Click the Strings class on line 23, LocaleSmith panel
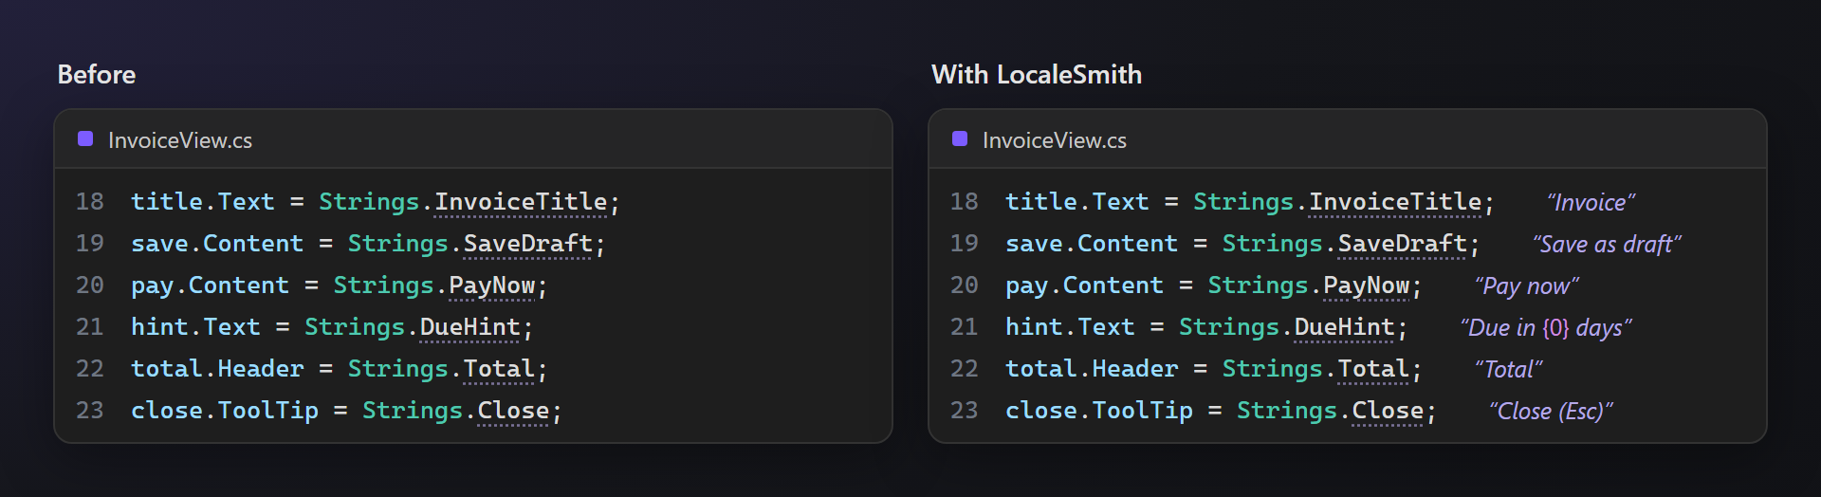The height and width of the screenshot is (497, 1821). point(1287,411)
